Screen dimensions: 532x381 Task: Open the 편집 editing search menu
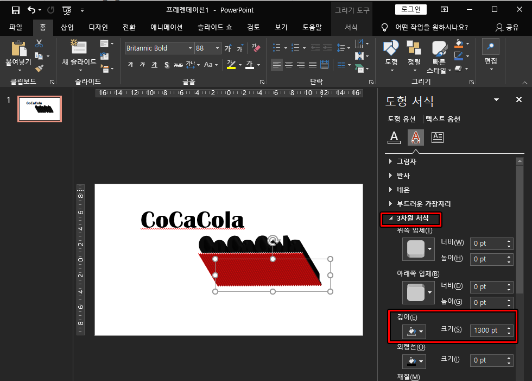tap(491, 54)
